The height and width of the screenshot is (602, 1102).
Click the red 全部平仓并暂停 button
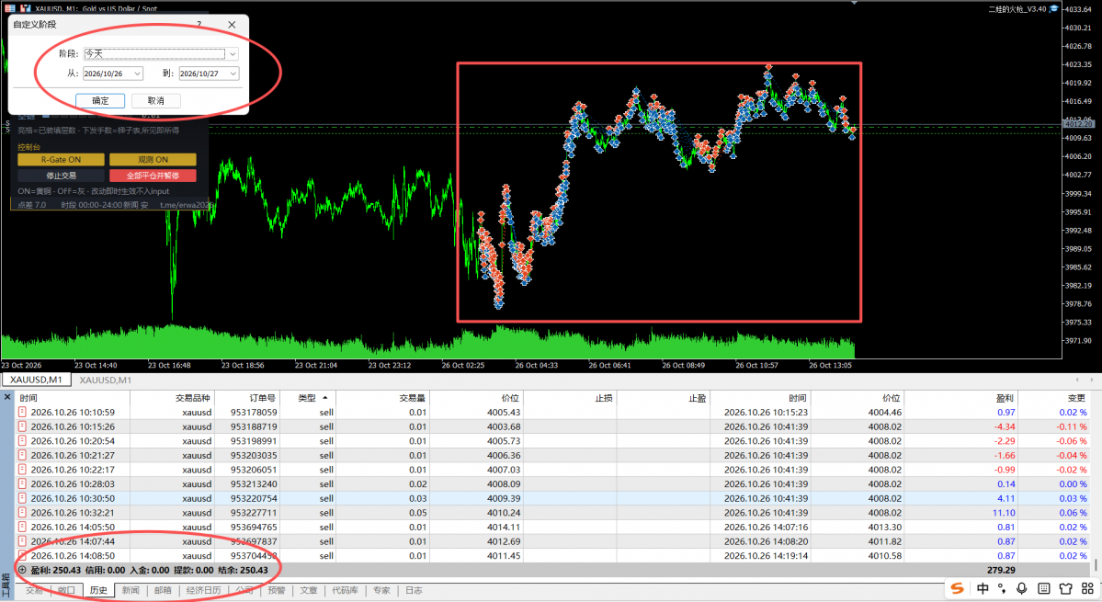153,176
